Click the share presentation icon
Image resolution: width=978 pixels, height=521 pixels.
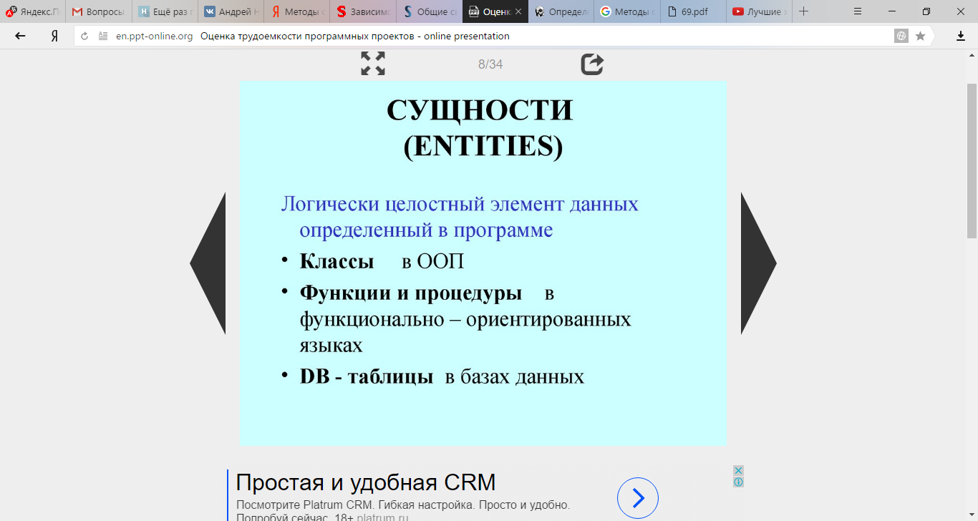592,64
